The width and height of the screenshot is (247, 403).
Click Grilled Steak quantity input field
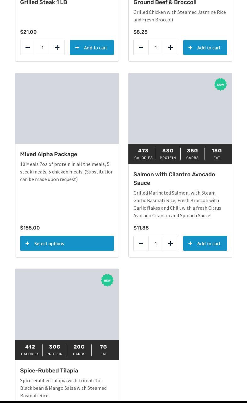(x=42, y=48)
